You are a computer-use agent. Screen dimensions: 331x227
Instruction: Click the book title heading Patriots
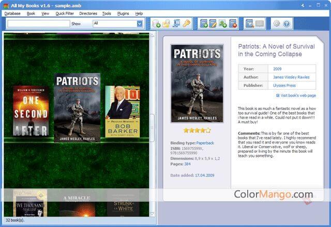coord(276,50)
